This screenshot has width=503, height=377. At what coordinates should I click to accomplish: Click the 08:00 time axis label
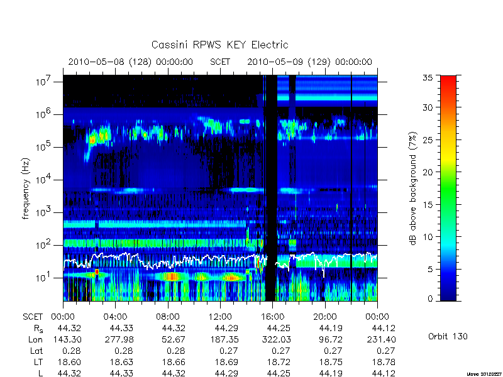coord(168,317)
